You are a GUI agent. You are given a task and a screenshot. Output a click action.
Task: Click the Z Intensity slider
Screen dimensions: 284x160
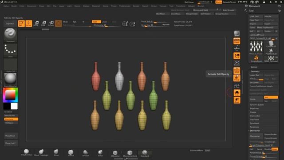(106, 25)
